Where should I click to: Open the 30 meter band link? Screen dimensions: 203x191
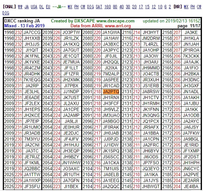(x=128, y=7)
